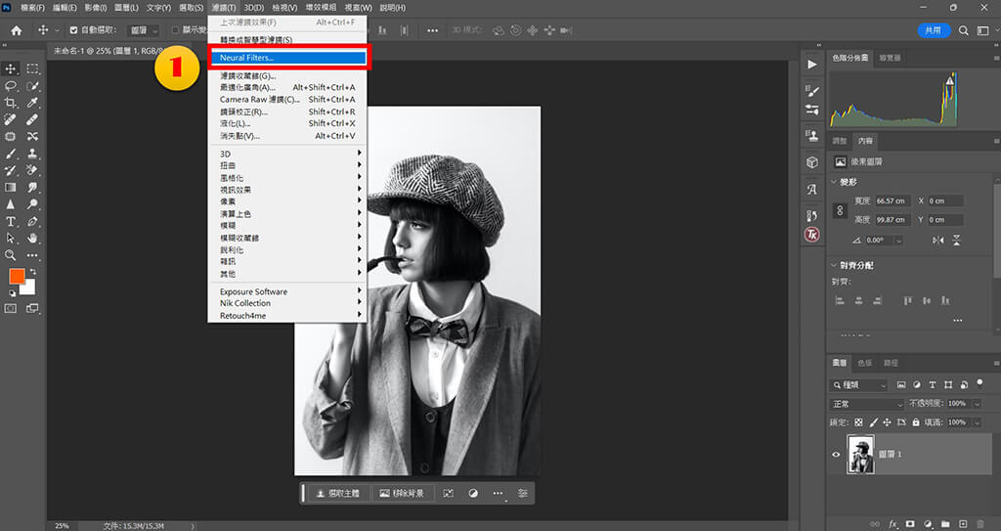Click the 高度 height input field

point(892,220)
